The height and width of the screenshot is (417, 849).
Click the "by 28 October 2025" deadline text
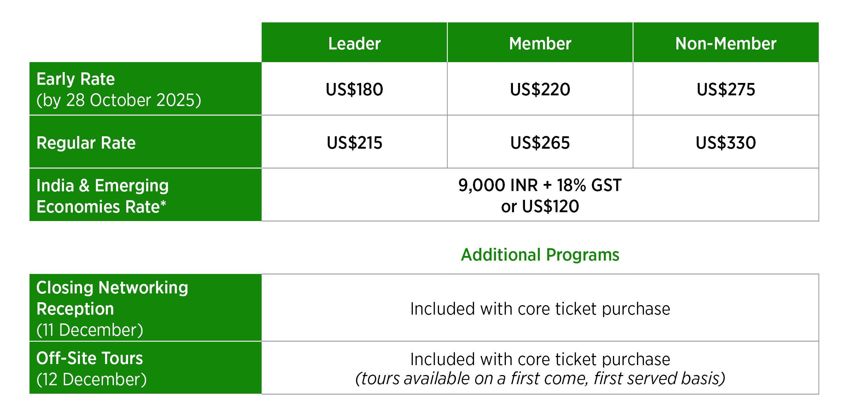tap(119, 100)
